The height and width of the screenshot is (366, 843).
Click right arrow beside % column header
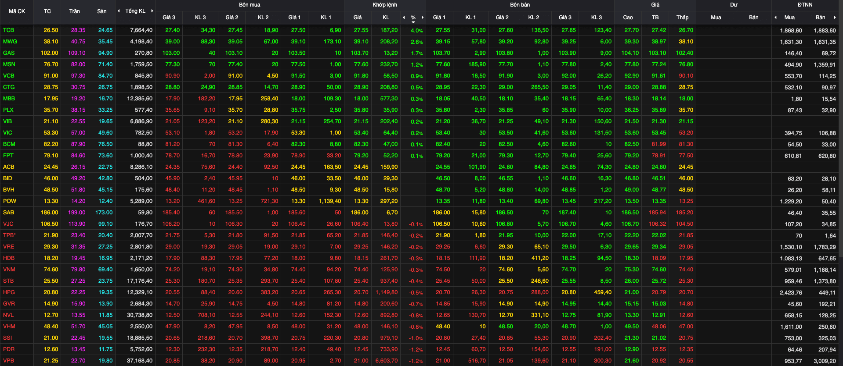pos(423,18)
